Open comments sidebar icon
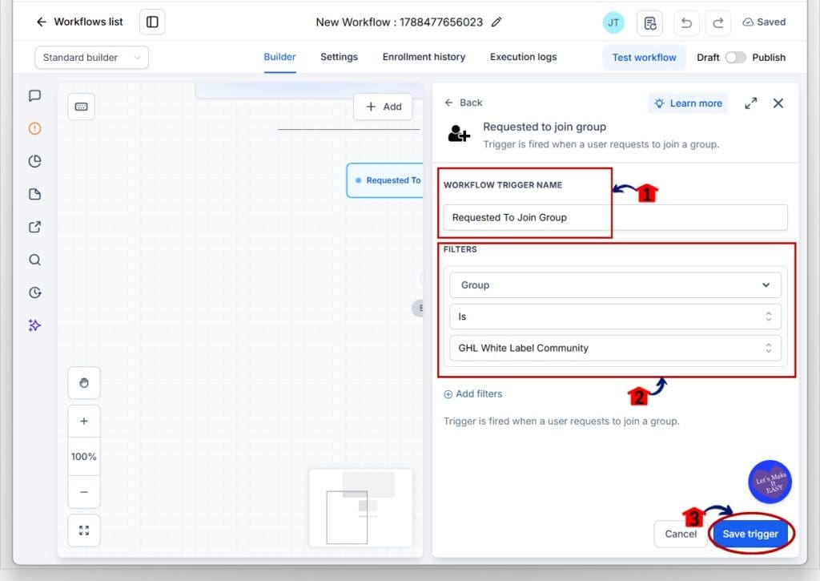The image size is (820, 581). click(34, 96)
